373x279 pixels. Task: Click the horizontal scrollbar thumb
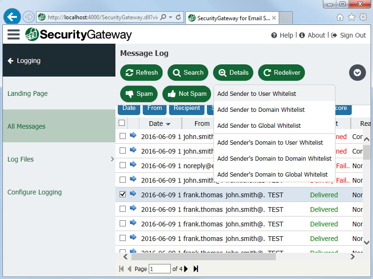(204, 256)
